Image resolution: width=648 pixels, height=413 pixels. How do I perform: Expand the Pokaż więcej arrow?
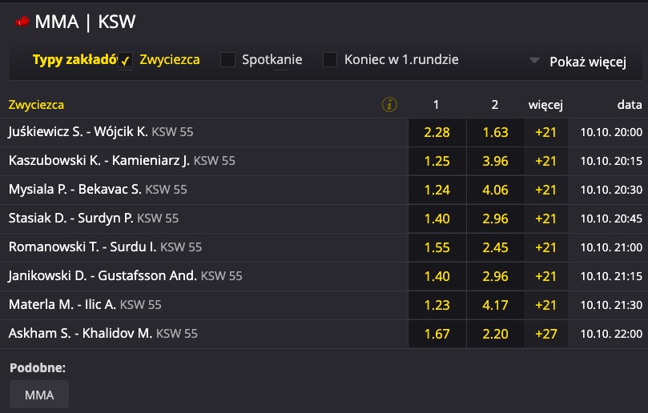(x=534, y=61)
